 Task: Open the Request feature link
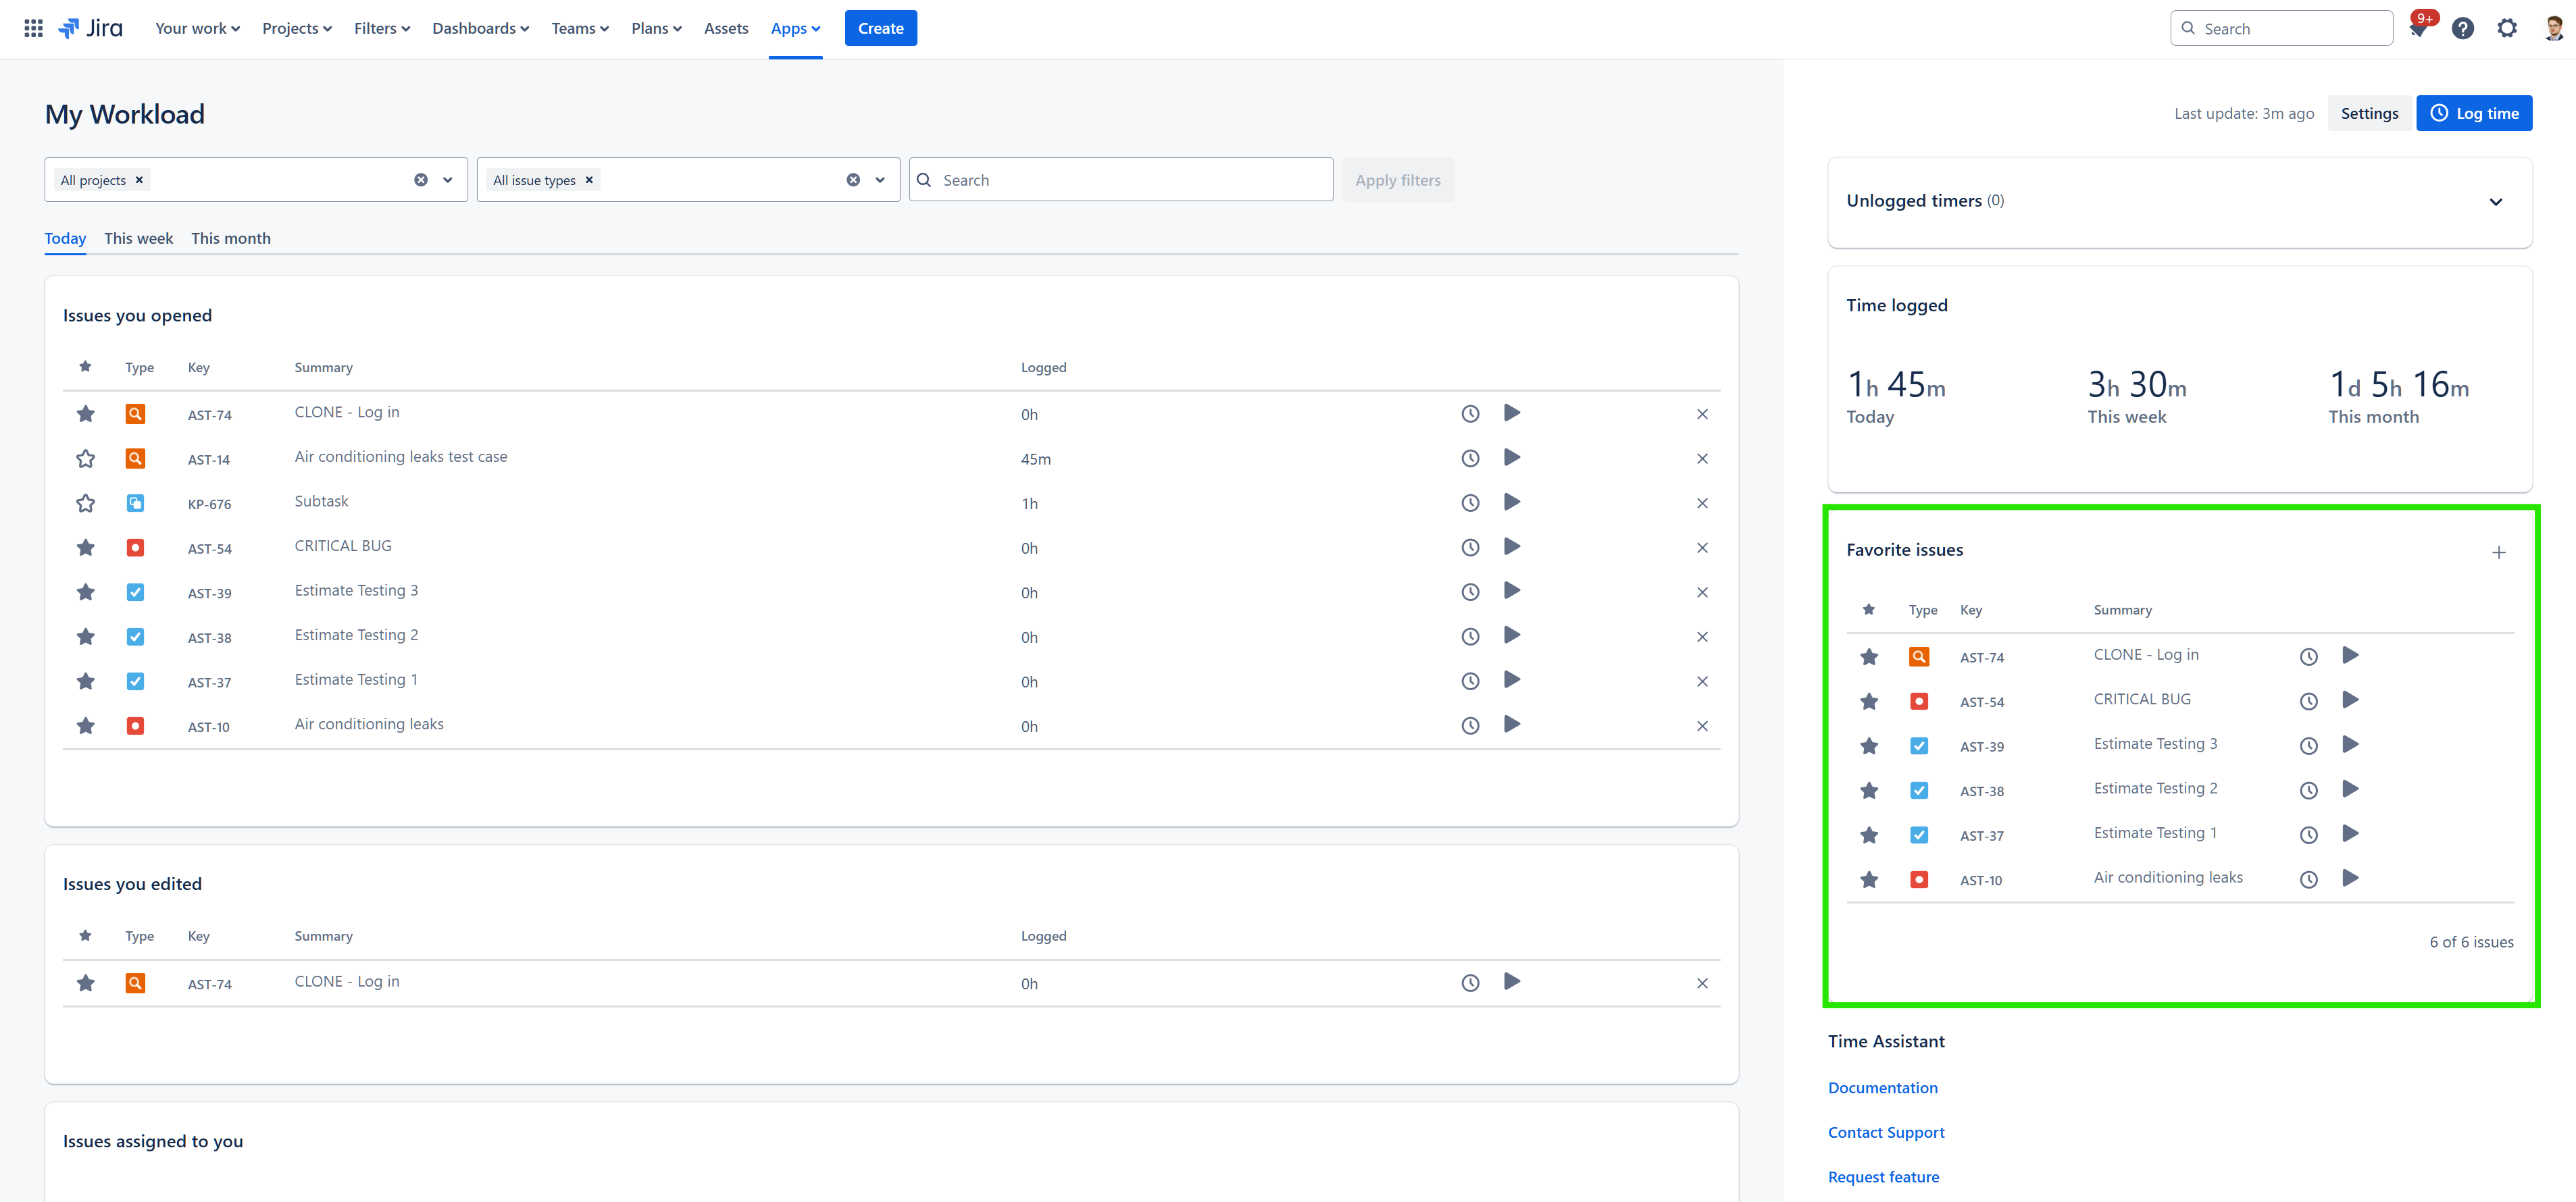point(1883,1177)
